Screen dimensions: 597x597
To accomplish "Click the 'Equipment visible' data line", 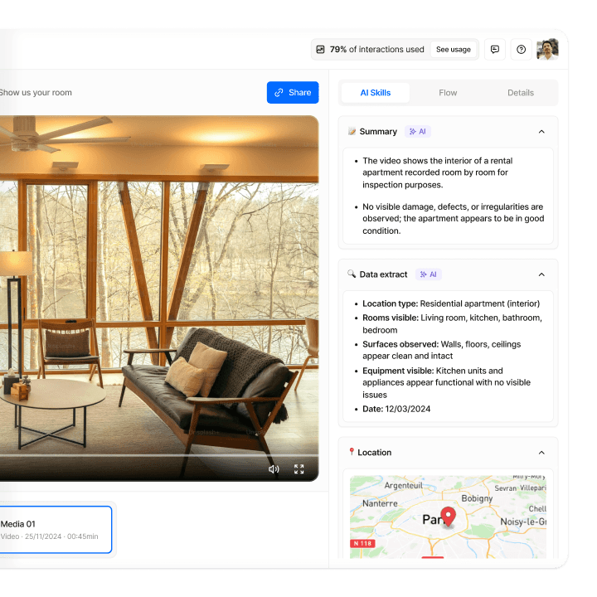I will click(447, 382).
